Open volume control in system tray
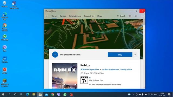This screenshot has width=173, height=97. 152,95
